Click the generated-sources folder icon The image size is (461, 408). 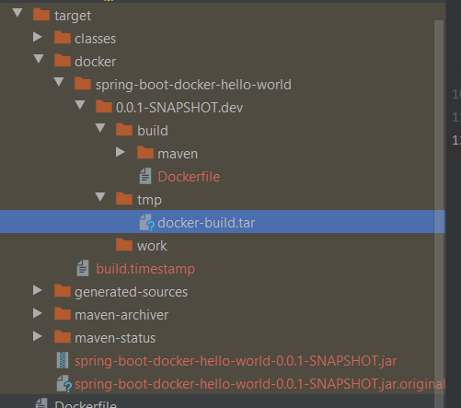pos(63,291)
